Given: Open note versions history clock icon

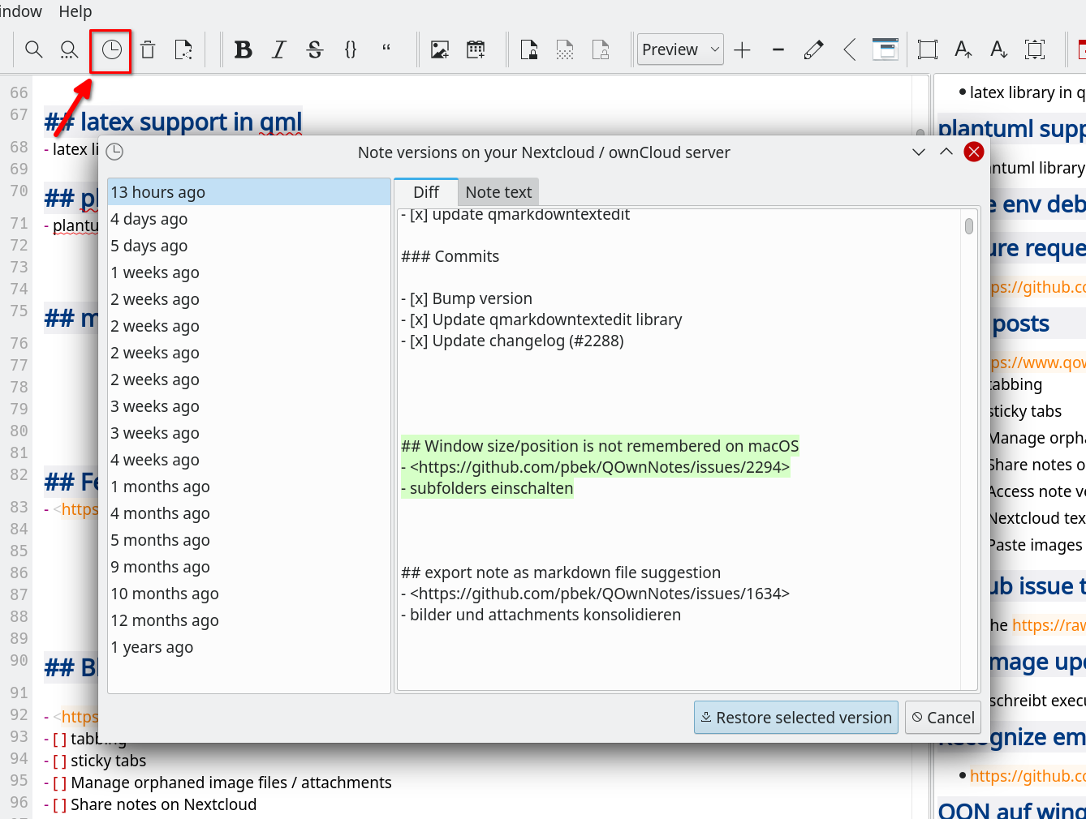Looking at the screenshot, I should point(111,50).
